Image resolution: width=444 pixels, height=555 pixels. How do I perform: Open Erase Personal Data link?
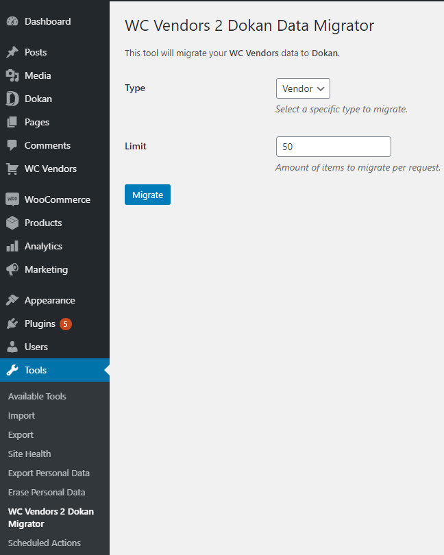coord(47,493)
